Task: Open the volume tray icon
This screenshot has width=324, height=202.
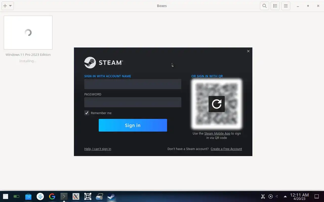Action: coord(277,196)
